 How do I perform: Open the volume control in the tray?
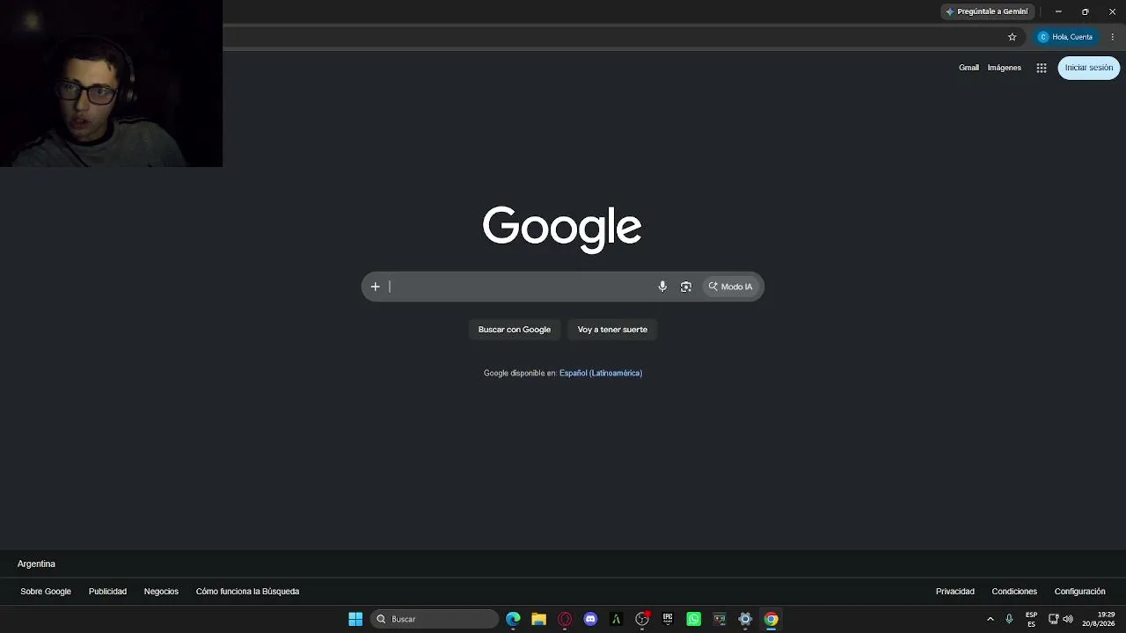(x=1068, y=619)
